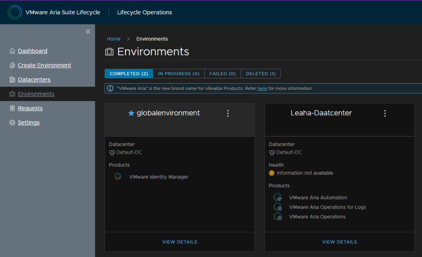Click the VMware Aria Suite Lifecycle title text

pyautogui.click(x=63, y=12)
